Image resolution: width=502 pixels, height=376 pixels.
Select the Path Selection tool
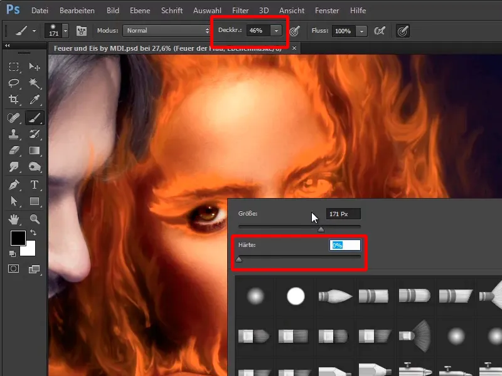coord(13,201)
